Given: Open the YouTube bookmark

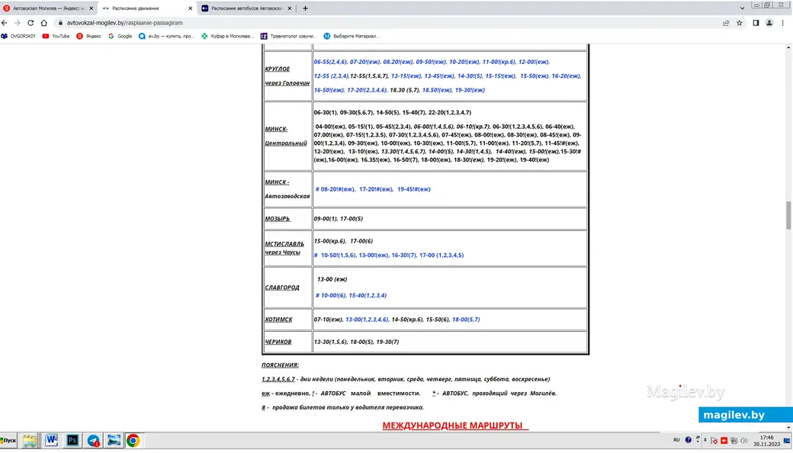Looking at the screenshot, I should pos(56,36).
